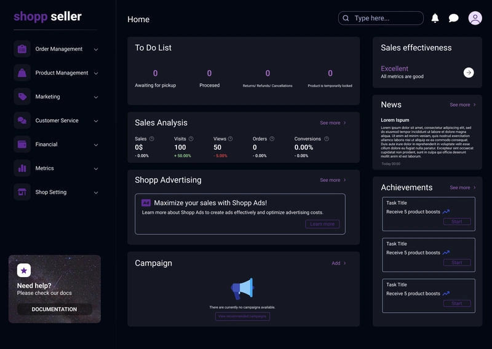Click Product is temporarily locked count
The width and height of the screenshot is (492, 349).
[x=330, y=73]
